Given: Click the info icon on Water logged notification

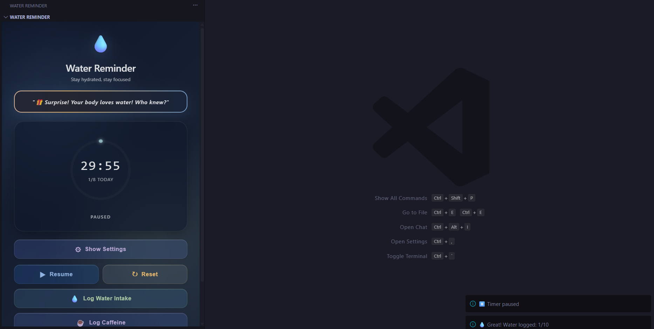Looking at the screenshot, I should [473, 324].
